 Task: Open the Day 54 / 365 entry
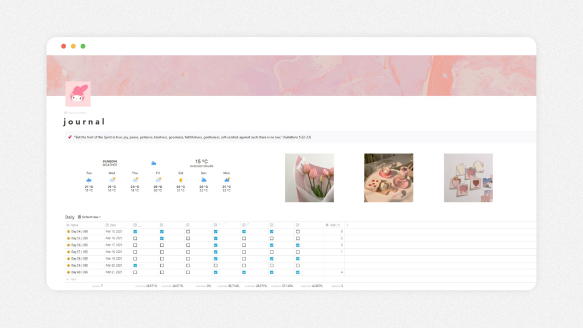[79, 231]
